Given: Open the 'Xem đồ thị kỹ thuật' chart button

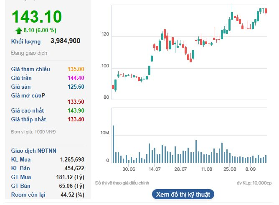Looking at the screenshot, I should [183, 195].
